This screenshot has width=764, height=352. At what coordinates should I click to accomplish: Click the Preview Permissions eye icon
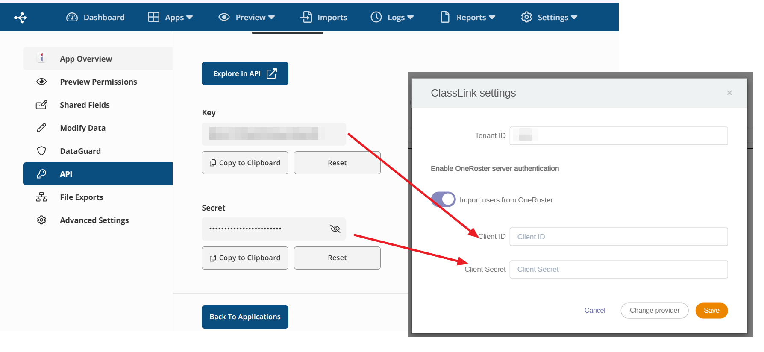tap(41, 82)
